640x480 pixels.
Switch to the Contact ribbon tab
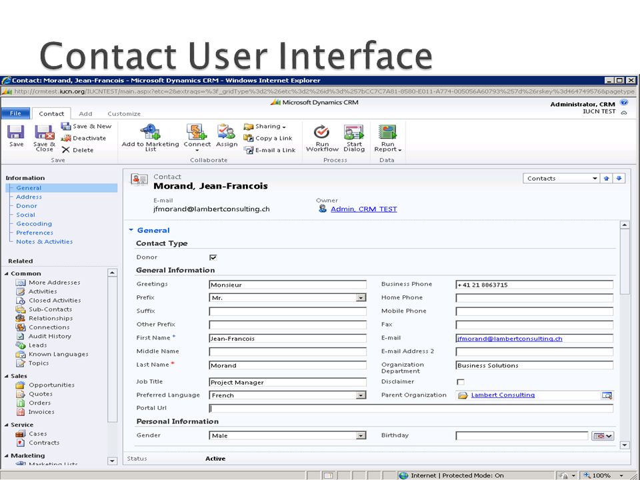pyautogui.click(x=51, y=113)
